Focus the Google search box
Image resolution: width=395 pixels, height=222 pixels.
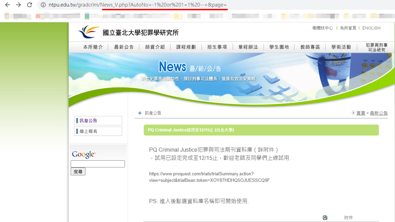98,164
